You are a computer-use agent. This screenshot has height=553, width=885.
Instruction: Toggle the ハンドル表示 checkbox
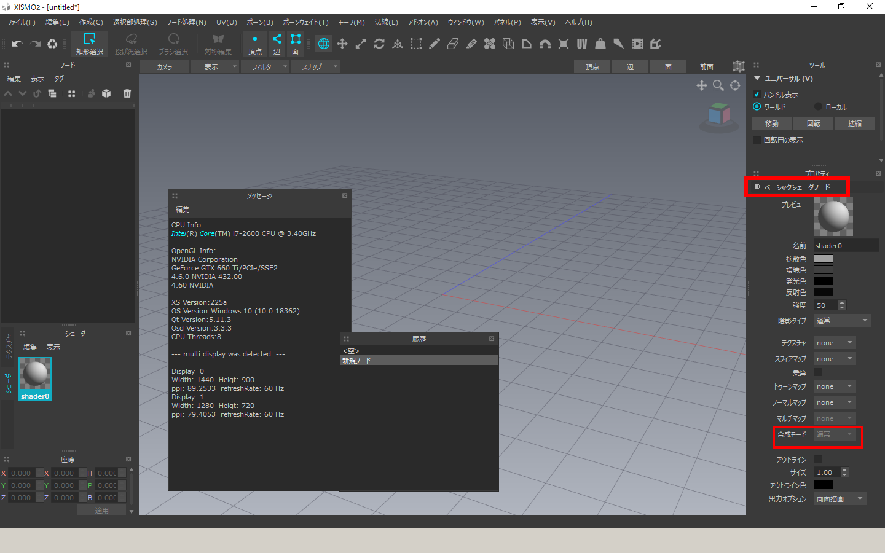[x=757, y=95]
